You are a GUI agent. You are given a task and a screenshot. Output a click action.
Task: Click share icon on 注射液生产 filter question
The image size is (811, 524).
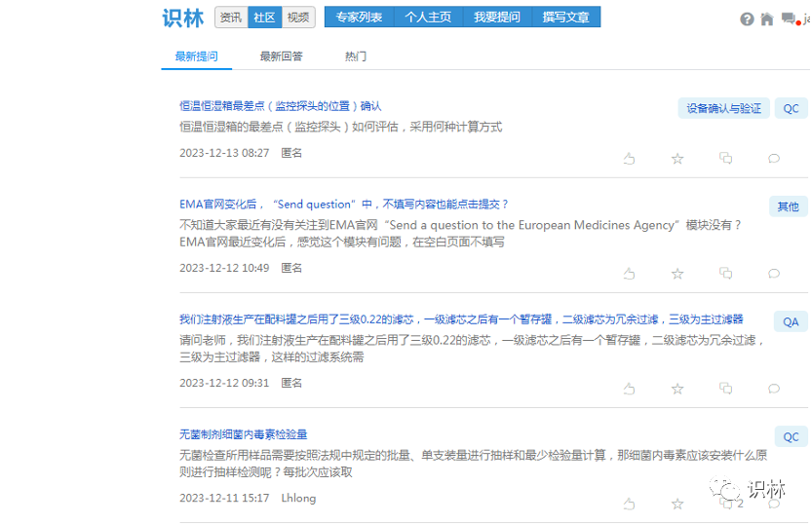[x=725, y=389]
